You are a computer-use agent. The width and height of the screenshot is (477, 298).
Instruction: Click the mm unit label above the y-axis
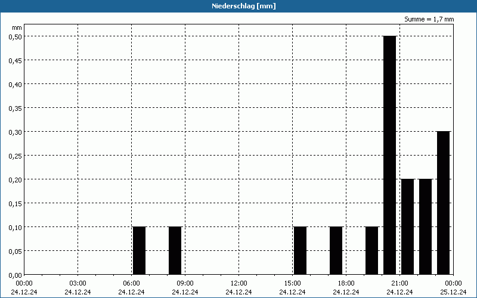tap(17, 27)
